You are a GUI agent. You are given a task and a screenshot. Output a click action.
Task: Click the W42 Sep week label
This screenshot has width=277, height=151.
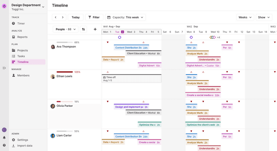pyautogui.click(x=192, y=27)
